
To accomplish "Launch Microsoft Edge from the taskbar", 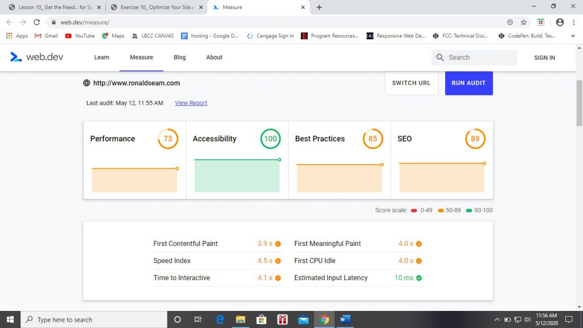I will [220, 319].
